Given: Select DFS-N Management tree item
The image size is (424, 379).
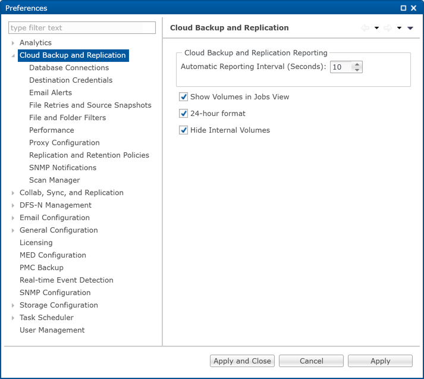Looking at the screenshot, I should pyautogui.click(x=55, y=205).
